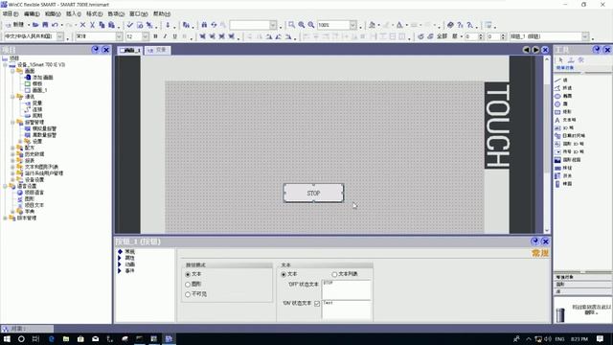This screenshot has width=613, height=345.
Task: Select 文本 radio under button mode
Action: [x=188, y=274]
